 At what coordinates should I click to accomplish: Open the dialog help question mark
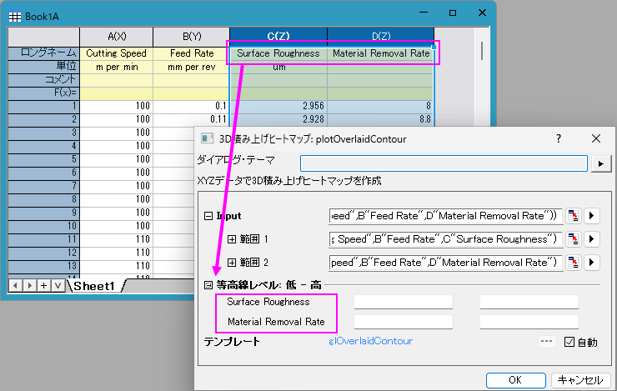tap(559, 138)
